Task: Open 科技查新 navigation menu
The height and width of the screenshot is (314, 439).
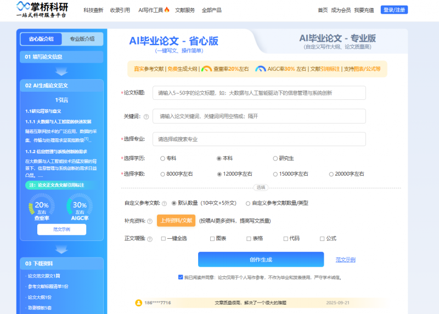Action: (93, 10)
